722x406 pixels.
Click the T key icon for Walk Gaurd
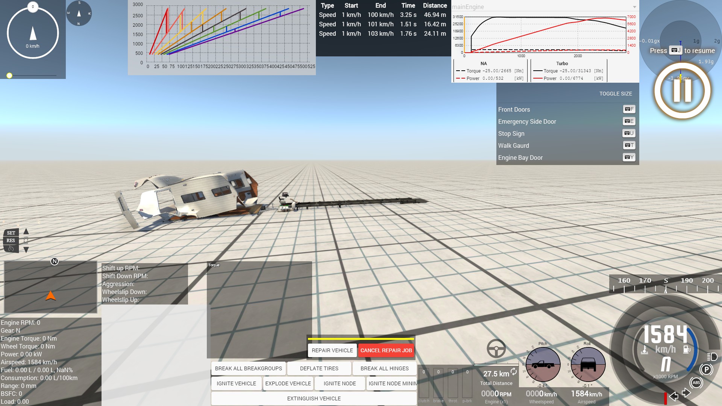point(629,145)
